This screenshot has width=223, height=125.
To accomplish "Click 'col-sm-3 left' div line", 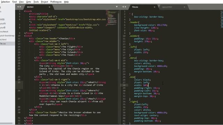I will point(52,44).
